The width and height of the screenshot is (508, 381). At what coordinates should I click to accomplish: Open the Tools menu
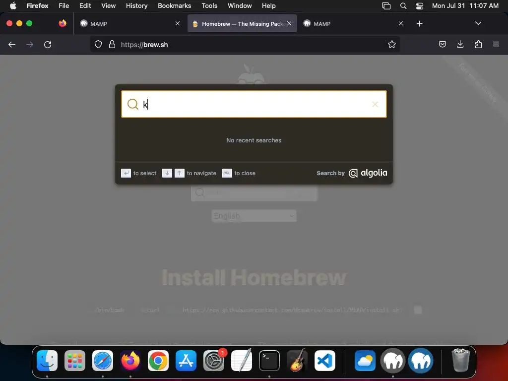209,5
